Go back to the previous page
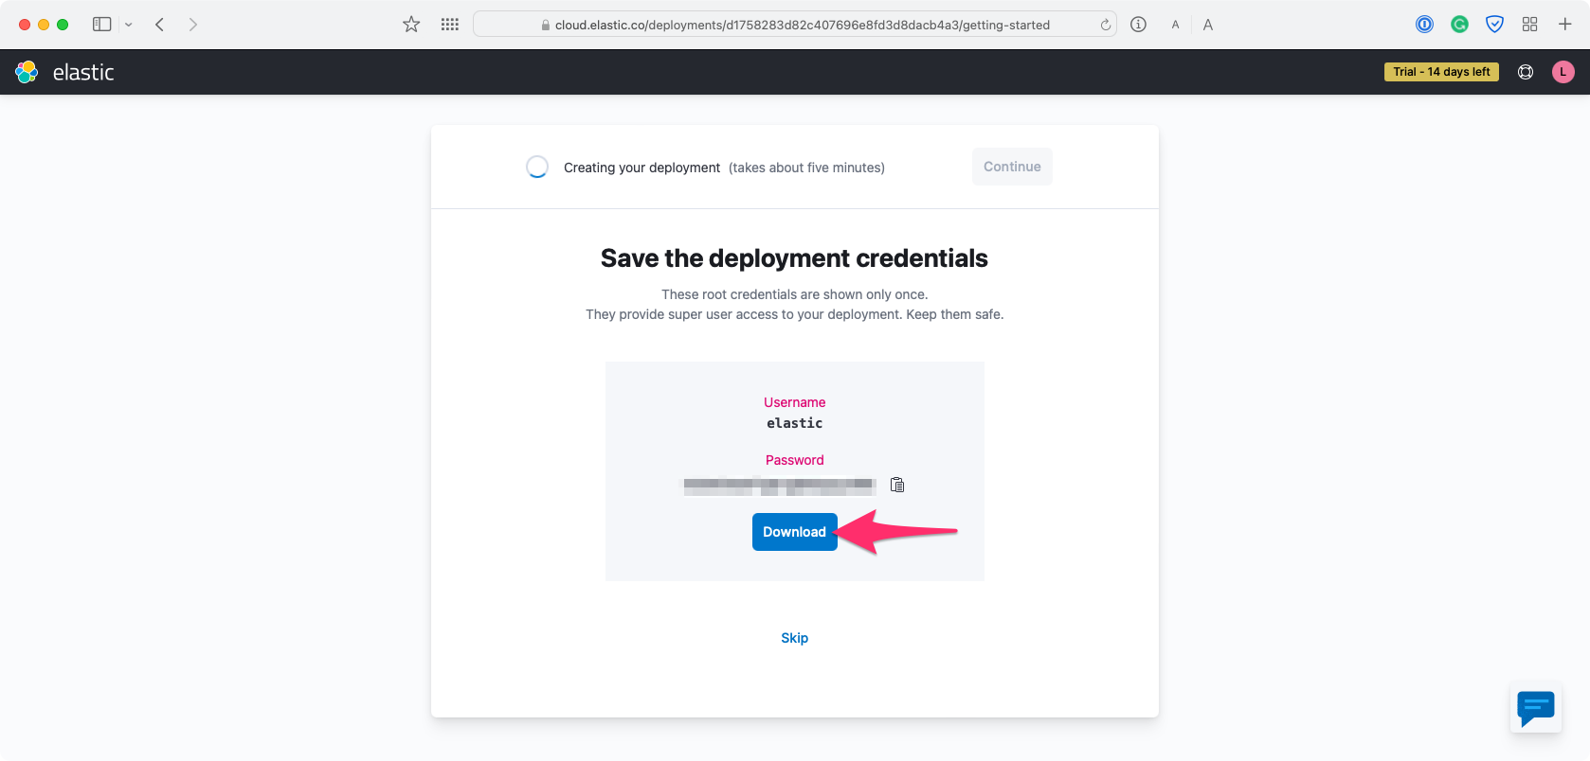The width and height of the screenshot is (1590, 761). click(160, 25)
